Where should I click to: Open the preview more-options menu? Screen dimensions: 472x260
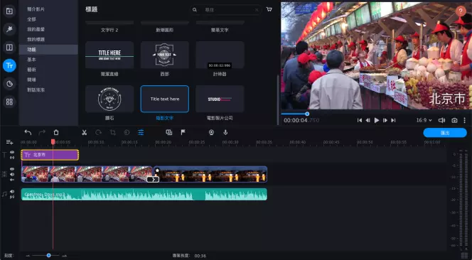tap(464, 120)
